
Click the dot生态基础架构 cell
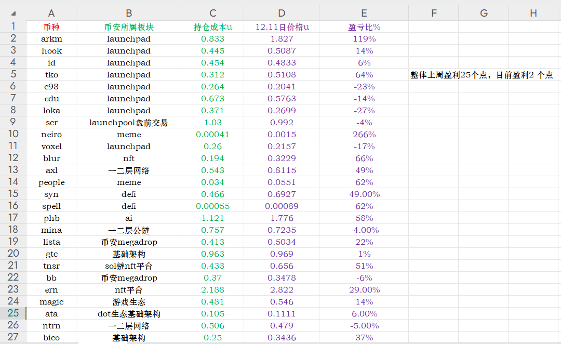click(129, 313)
